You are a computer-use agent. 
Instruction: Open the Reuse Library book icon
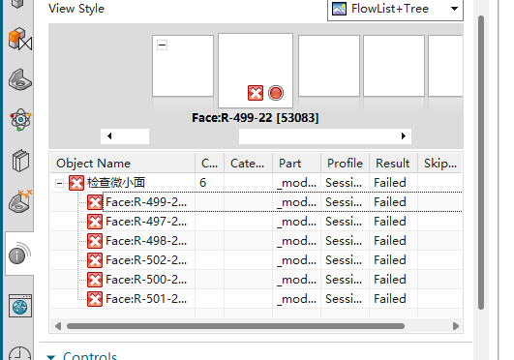click(20, 161)
